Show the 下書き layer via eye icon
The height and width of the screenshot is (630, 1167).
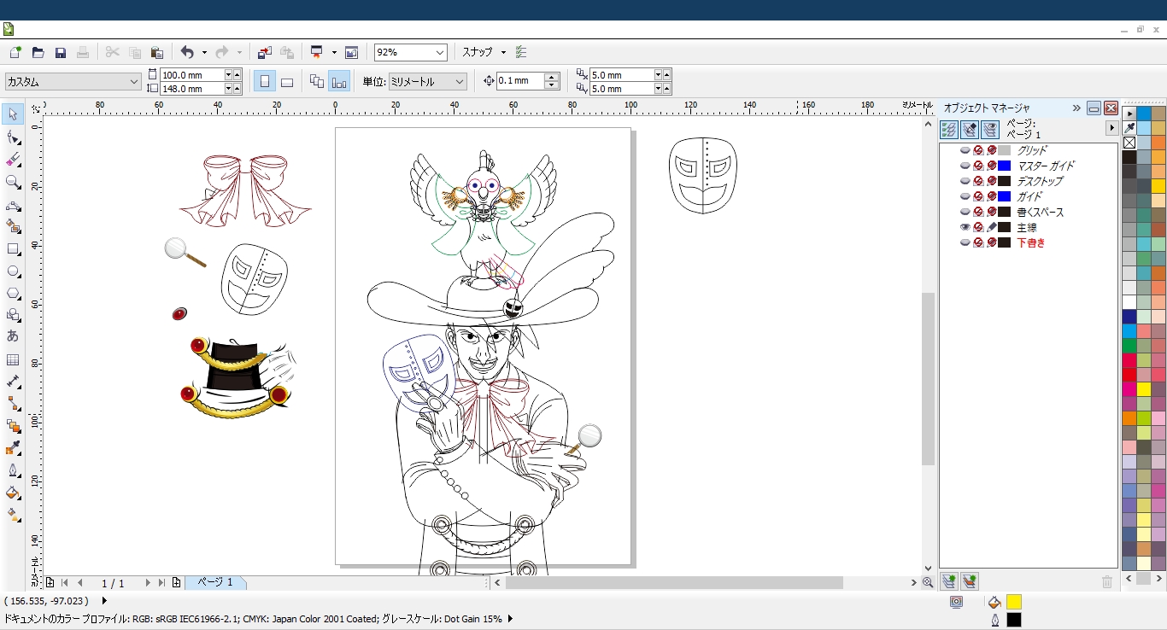[x=965, y=242]
